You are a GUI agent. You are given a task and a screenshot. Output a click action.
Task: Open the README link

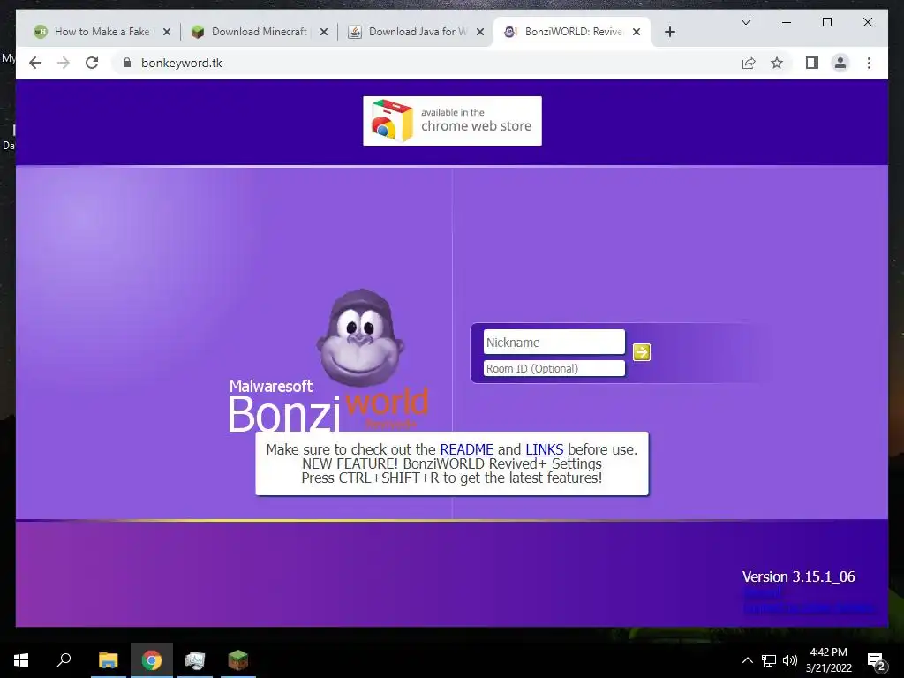[x=467, y=449]
